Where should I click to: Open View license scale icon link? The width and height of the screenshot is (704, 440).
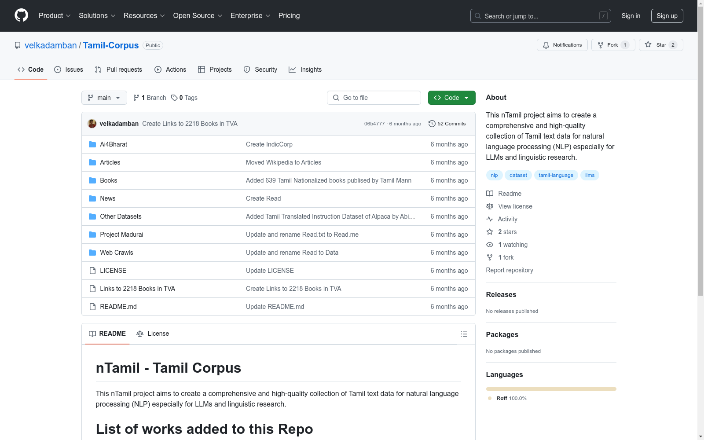[509, 206]
